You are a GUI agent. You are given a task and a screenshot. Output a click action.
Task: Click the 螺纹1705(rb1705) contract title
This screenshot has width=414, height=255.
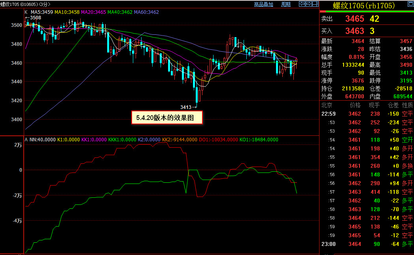click(363, 5)
